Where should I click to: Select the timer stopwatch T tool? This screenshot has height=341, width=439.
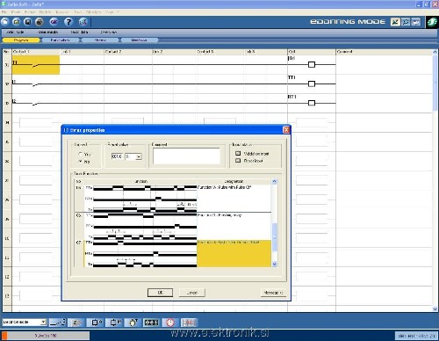133,323
